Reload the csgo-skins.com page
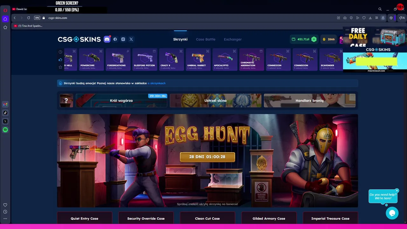The image size is (407, 229). (29, 18)
